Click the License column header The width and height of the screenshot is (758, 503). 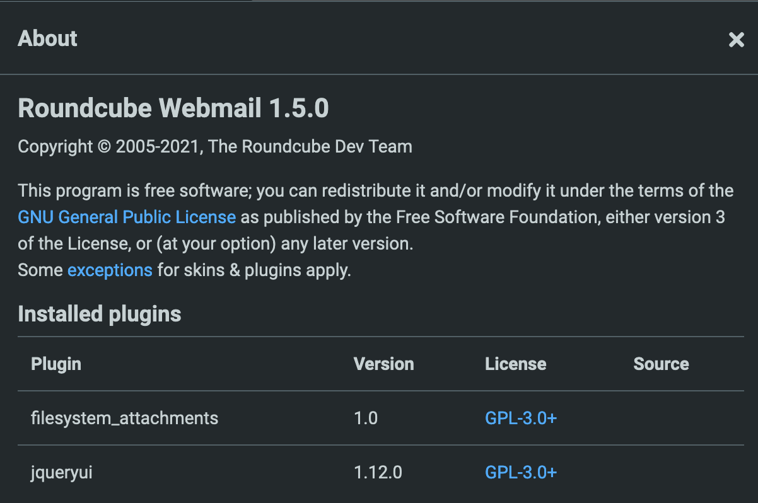pyautogui.click(x=515, y=364)
